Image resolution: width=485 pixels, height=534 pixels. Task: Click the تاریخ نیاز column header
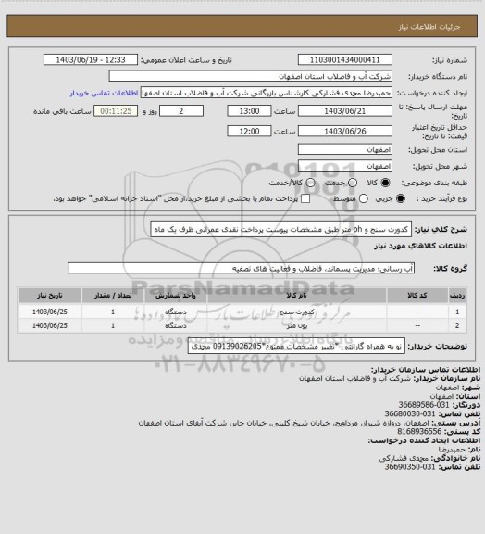tap(50, 295)
